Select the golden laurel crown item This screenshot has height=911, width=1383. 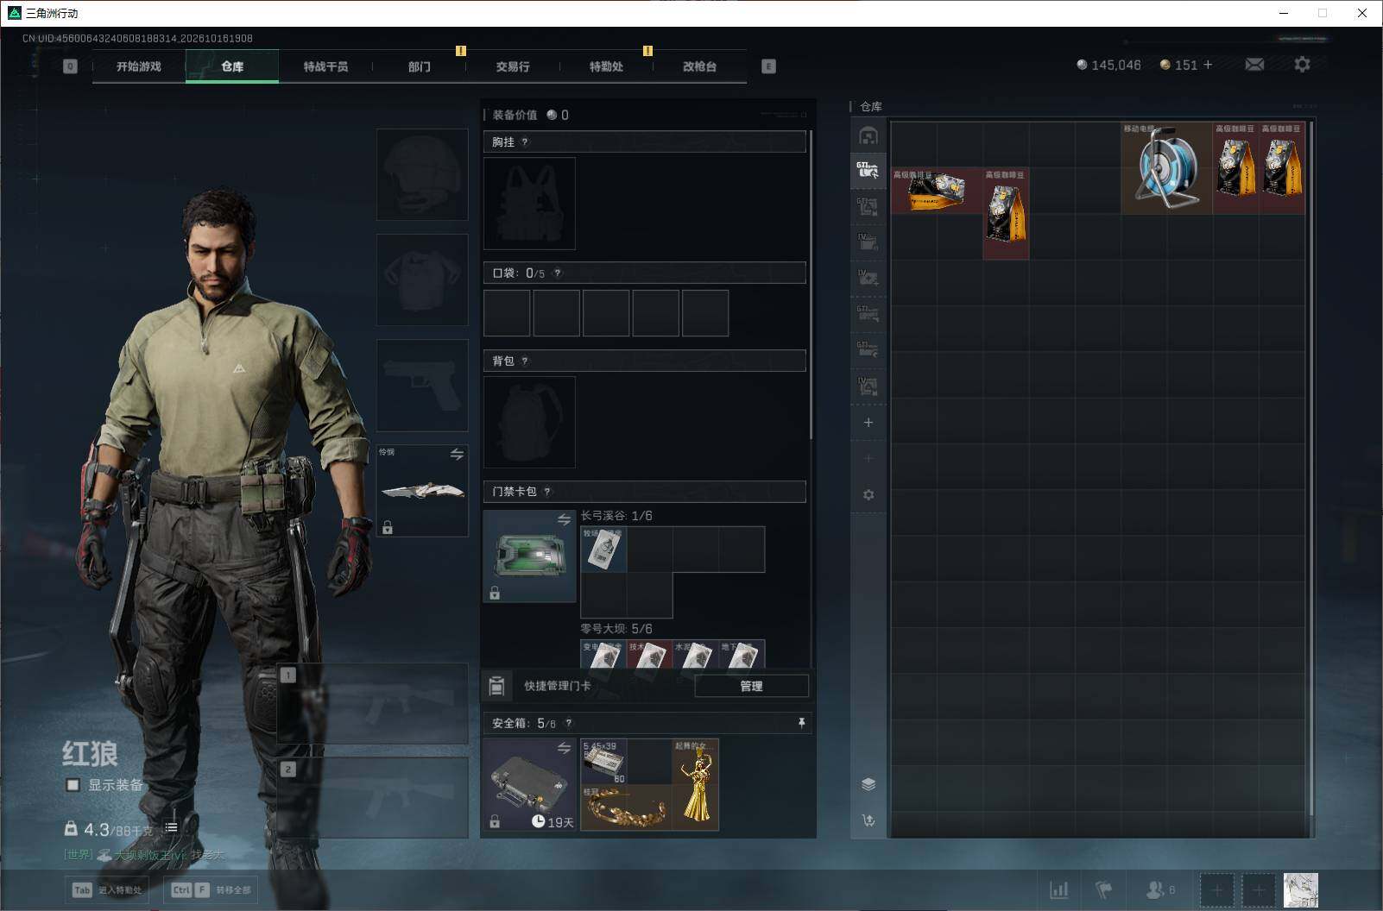pos(626,807)
